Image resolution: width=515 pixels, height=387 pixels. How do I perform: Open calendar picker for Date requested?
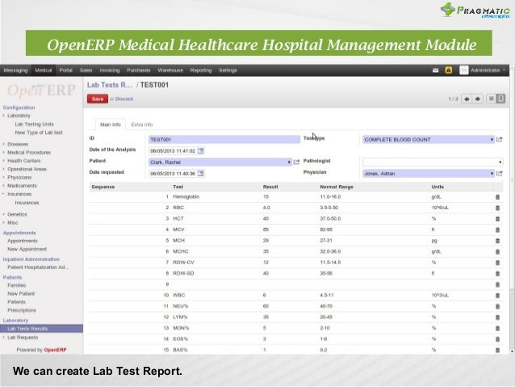[200, 173]
